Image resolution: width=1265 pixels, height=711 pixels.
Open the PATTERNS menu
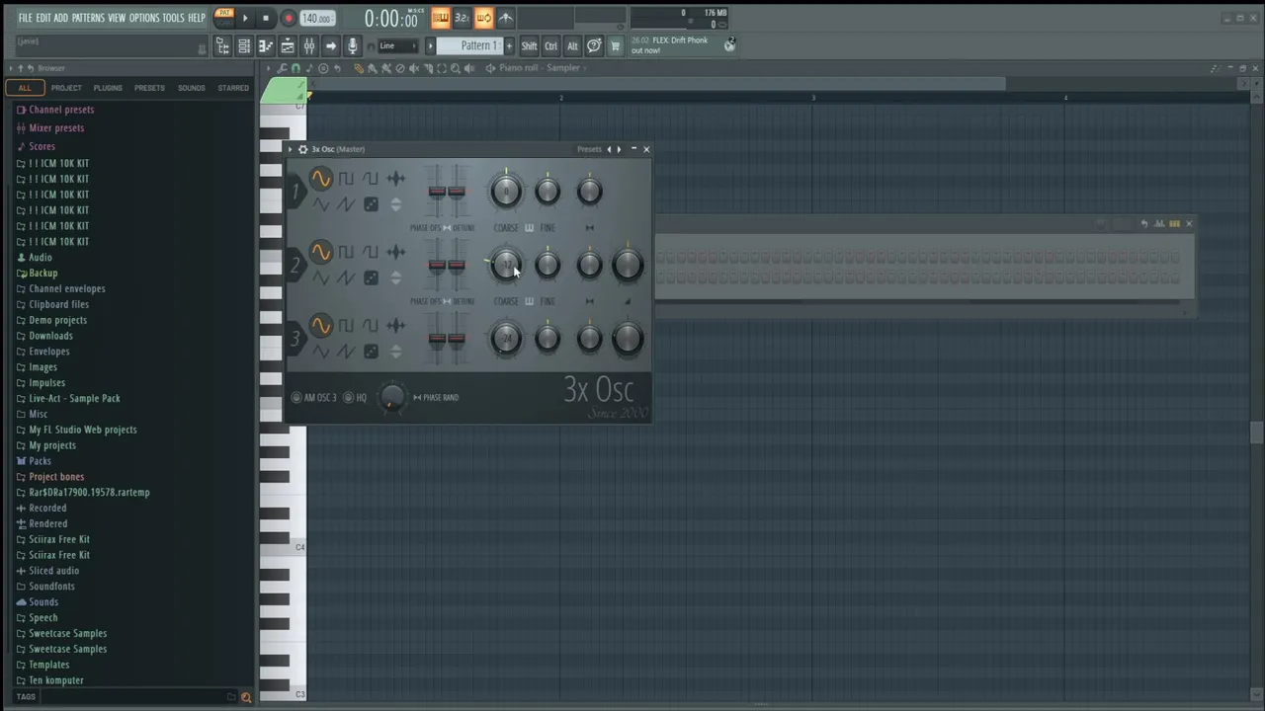[x=88, y=18]
